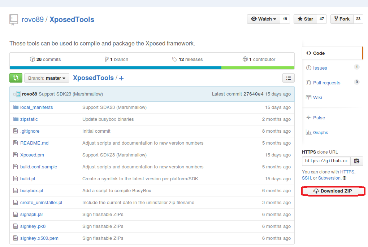Screen dimensions: 368x247
Task: Open the Support SDK23 (Marshmallow) latest commit message
Action: (x=71, y=94)
